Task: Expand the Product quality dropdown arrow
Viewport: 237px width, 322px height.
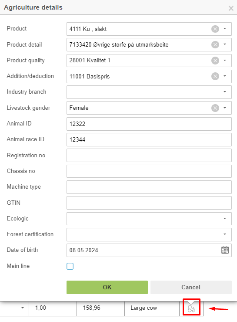Action: (225, 61)
